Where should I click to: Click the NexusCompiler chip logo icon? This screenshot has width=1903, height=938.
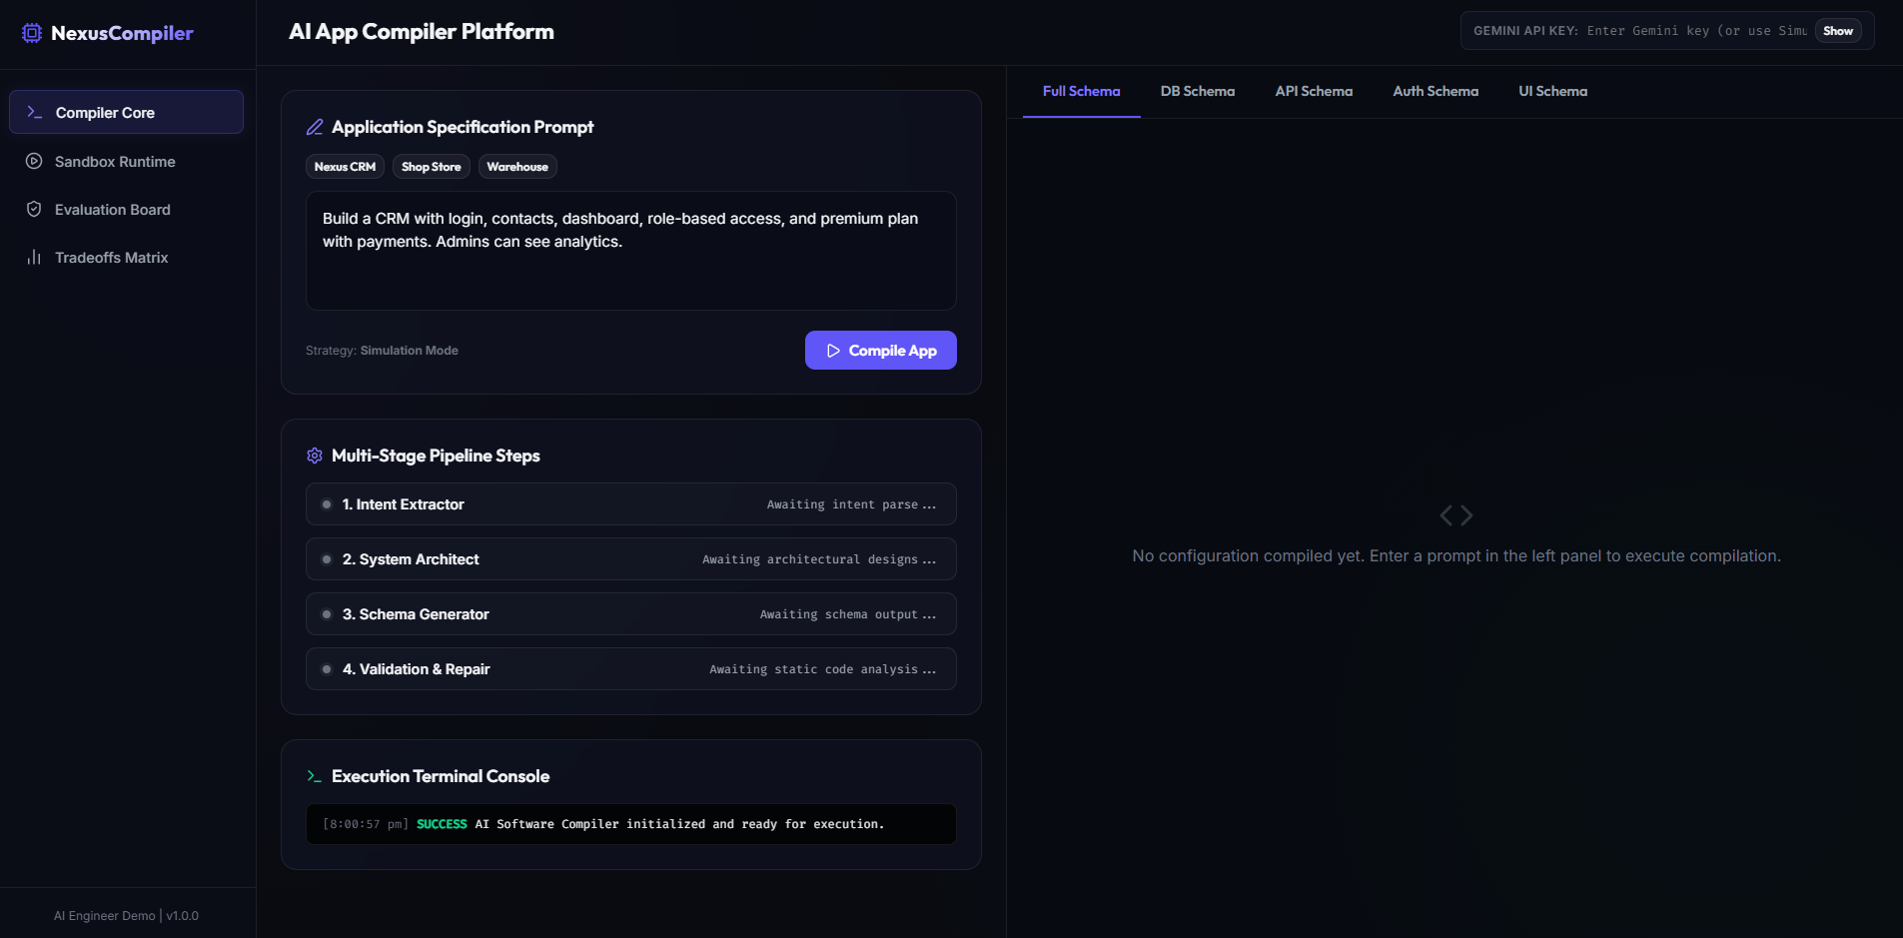pos(32,33)
